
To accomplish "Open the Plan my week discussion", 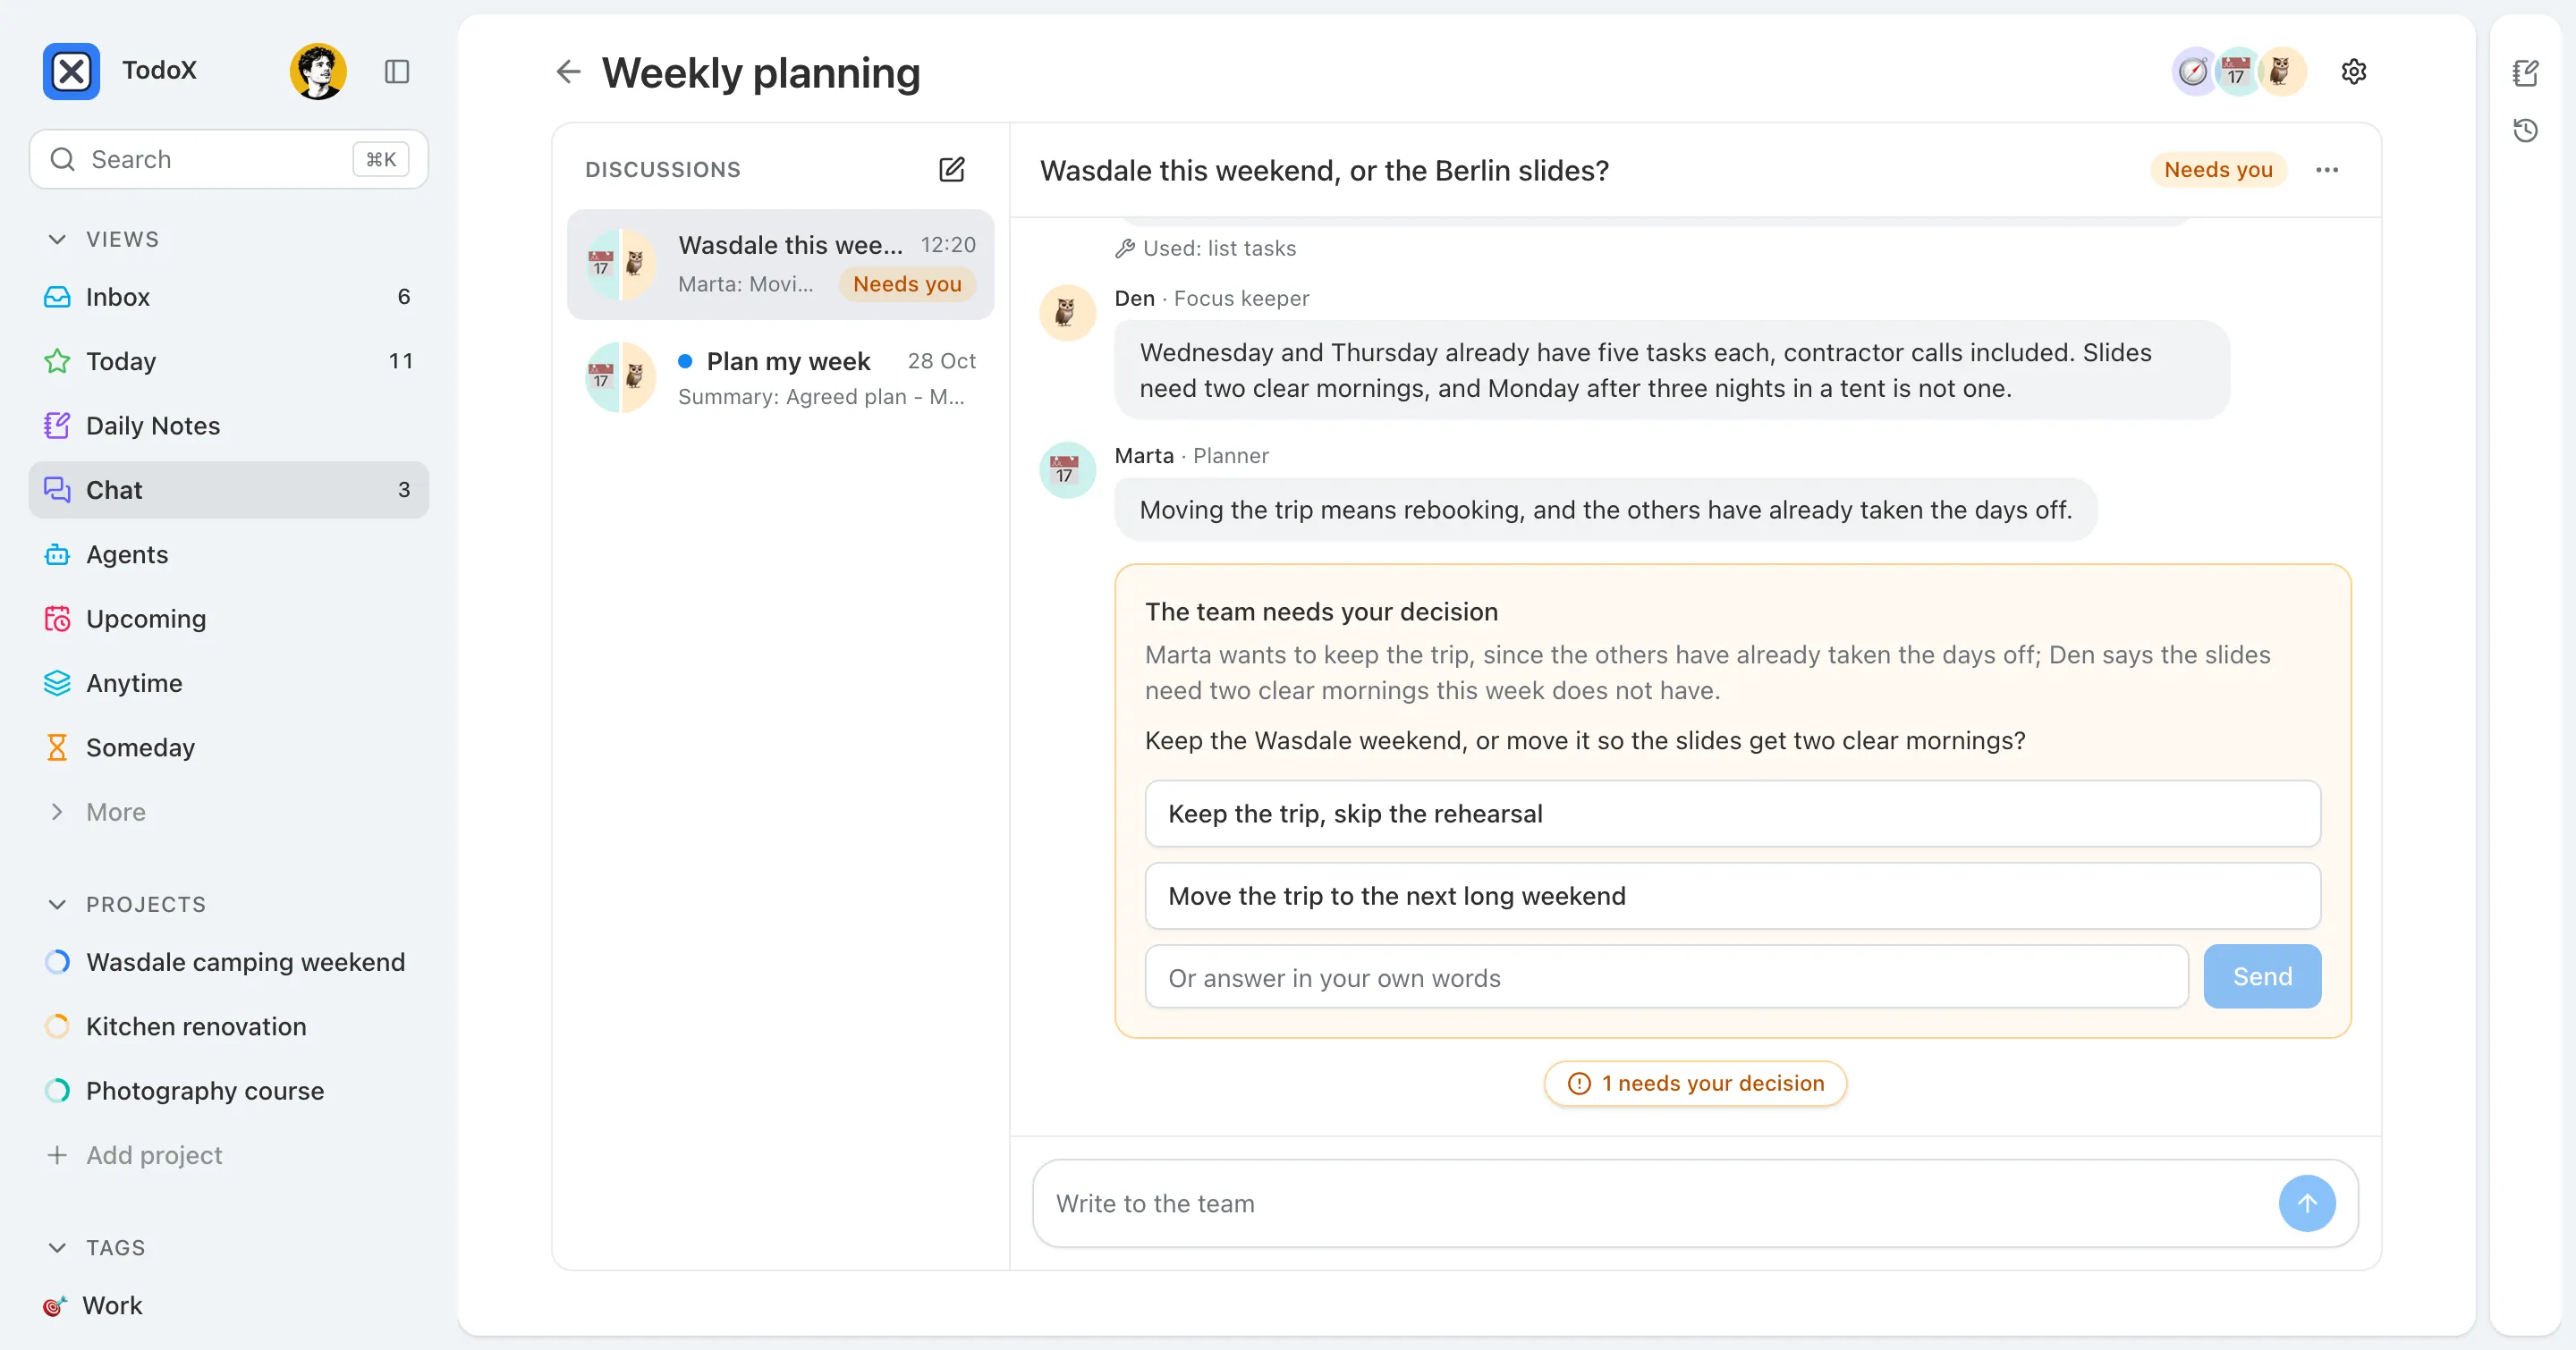I will (x=781, y=377).
